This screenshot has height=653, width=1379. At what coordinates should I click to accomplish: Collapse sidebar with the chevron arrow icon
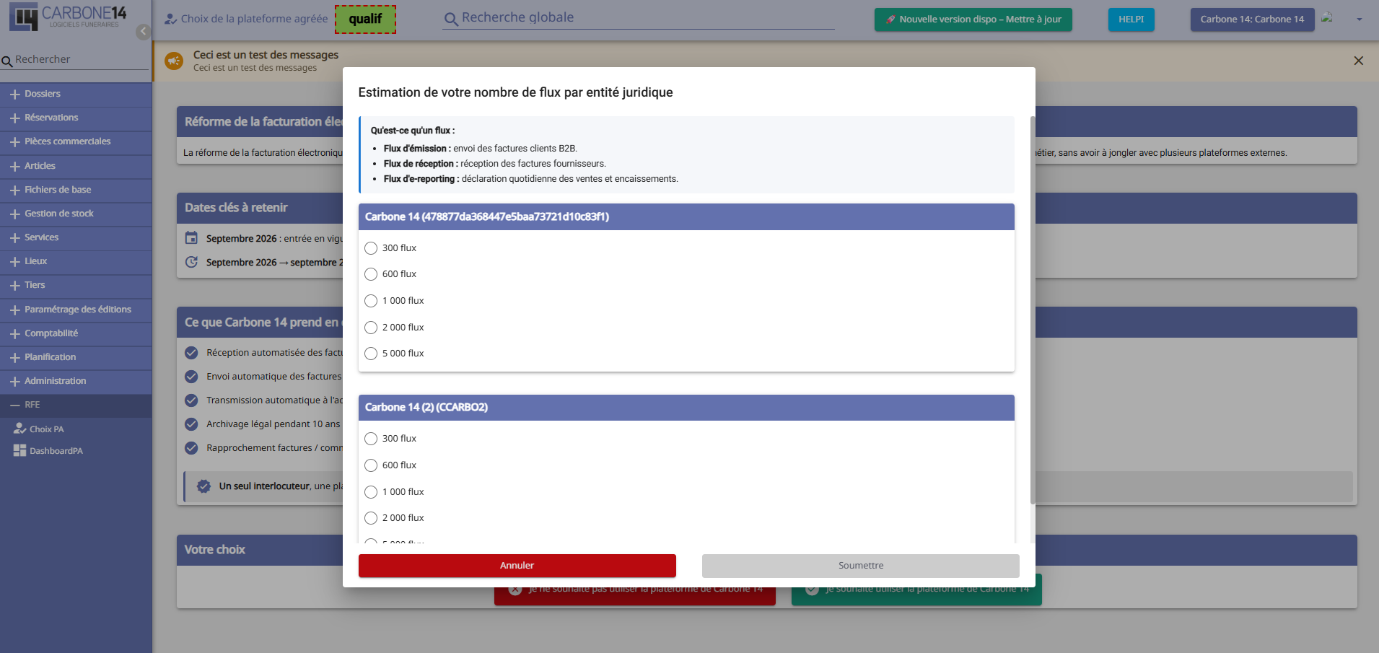click(144, 32)
